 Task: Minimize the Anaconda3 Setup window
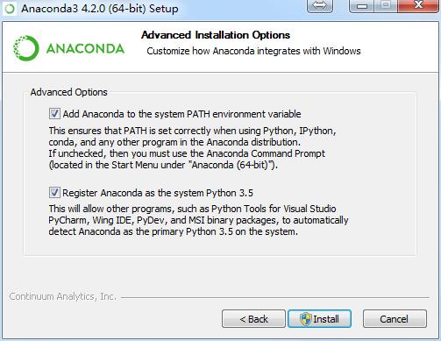pos(362,6)
